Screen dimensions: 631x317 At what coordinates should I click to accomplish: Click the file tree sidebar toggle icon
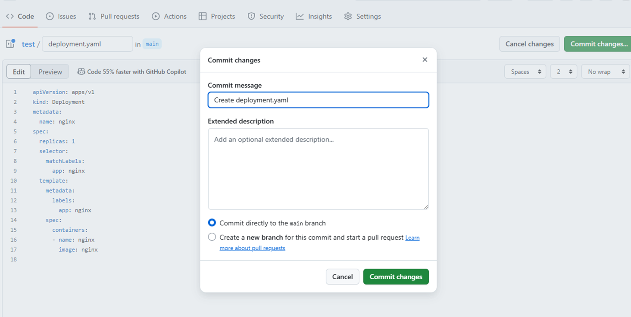click(x=10, y=44)
